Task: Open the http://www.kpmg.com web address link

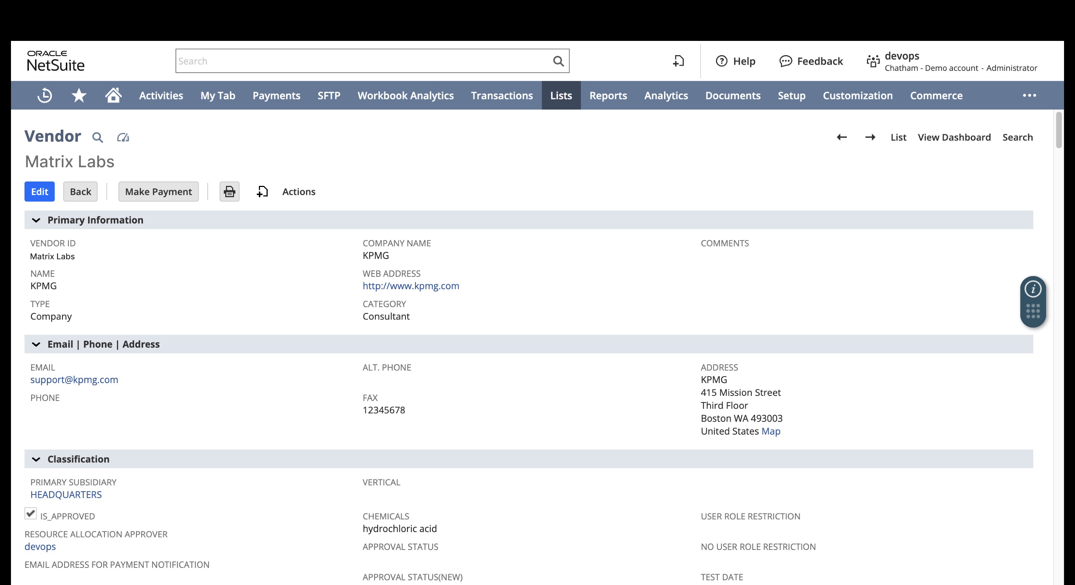Action: click(411, 286)
